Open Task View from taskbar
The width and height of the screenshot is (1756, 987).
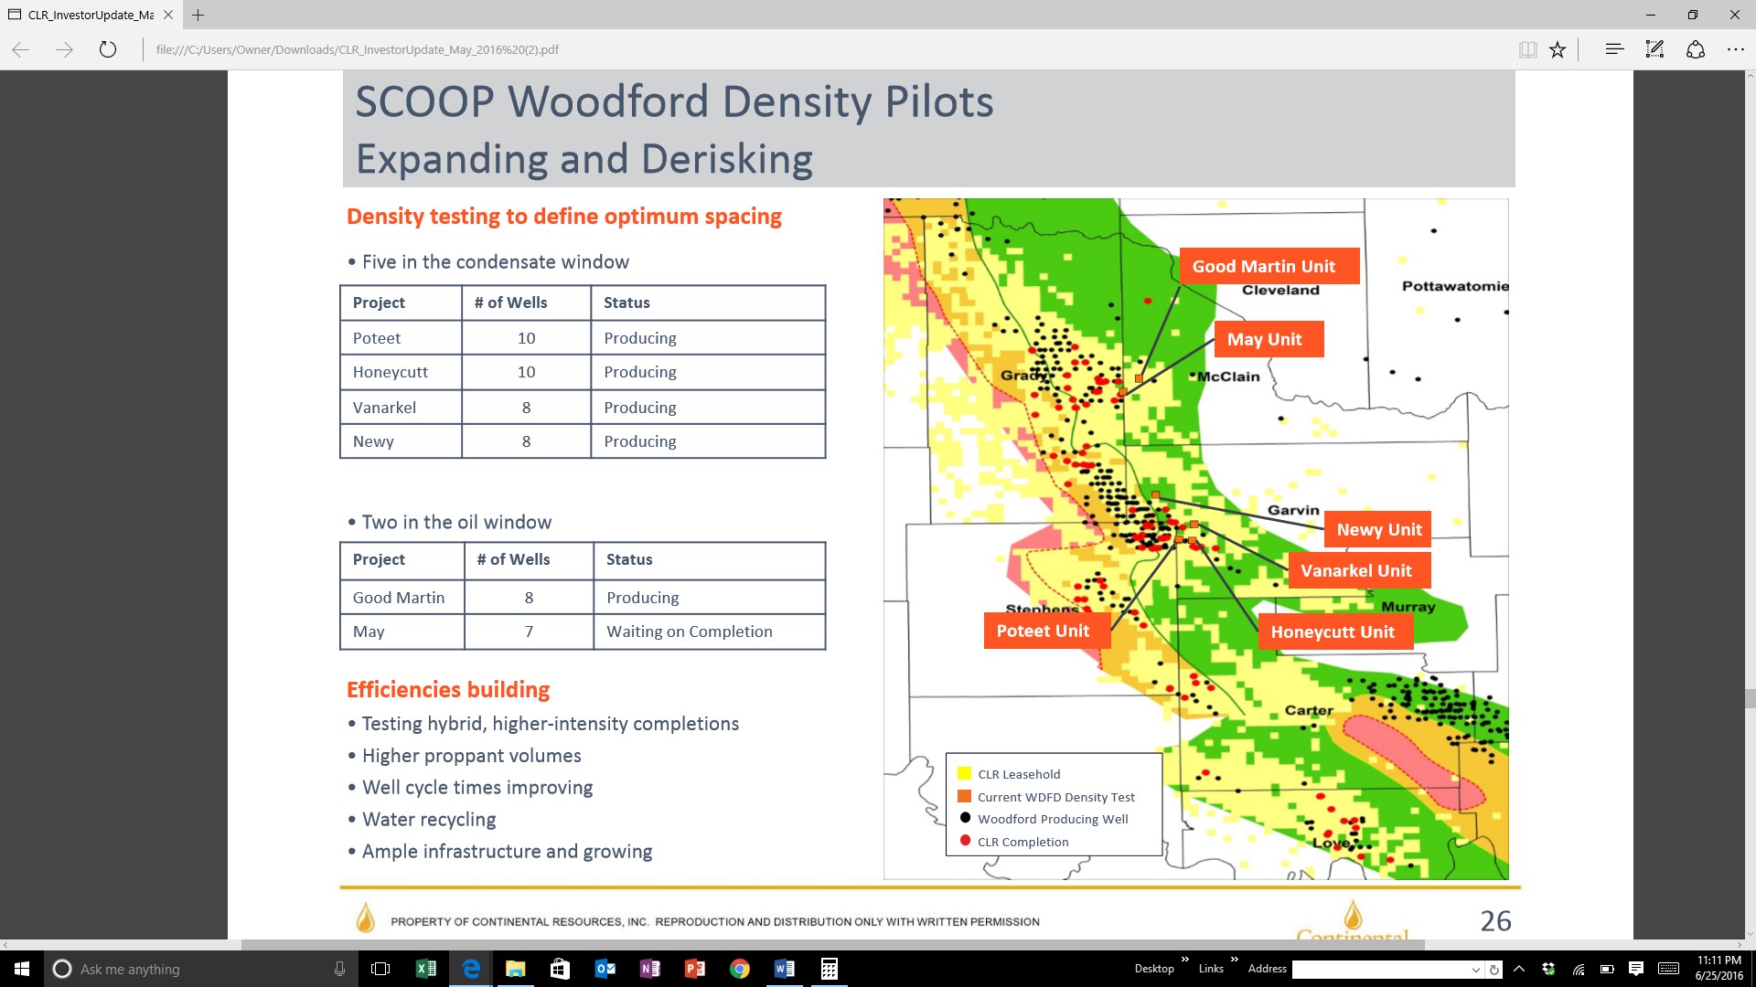(380, 969)
